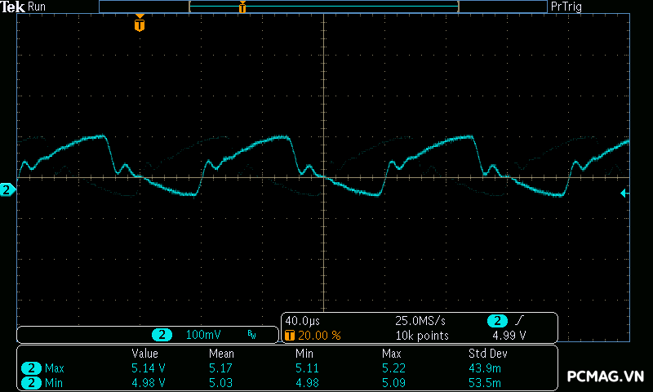This screenshot has width=653, height=392.
Task: Click the PrTrig trigger status label
Action: [568, 7]
